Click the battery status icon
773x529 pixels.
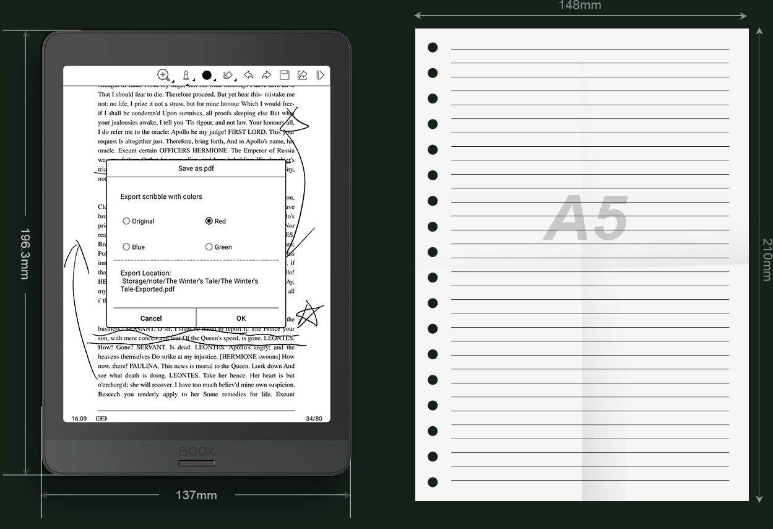coord(100,418)
